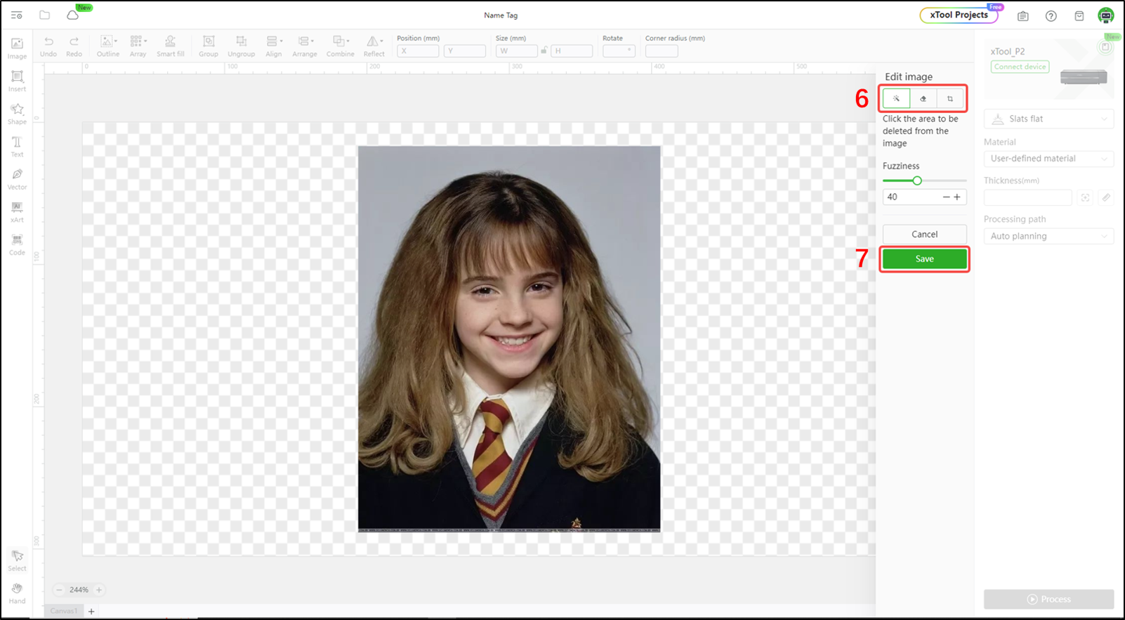Click the Rotate input field
This screenshot has height=620, width=1125.
(x=619, y=51)
